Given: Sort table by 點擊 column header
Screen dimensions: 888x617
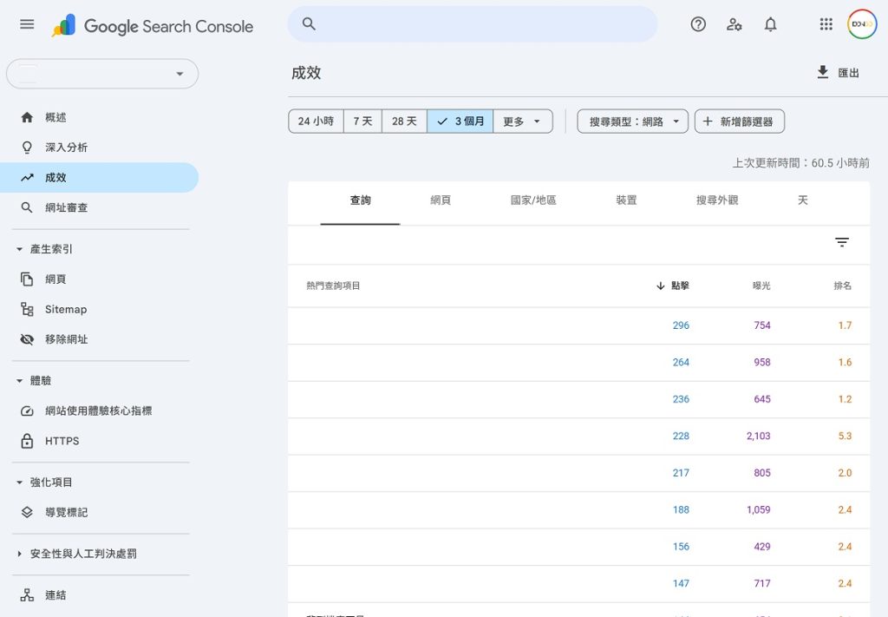Looking at the screenshot, I should [679, 286].
